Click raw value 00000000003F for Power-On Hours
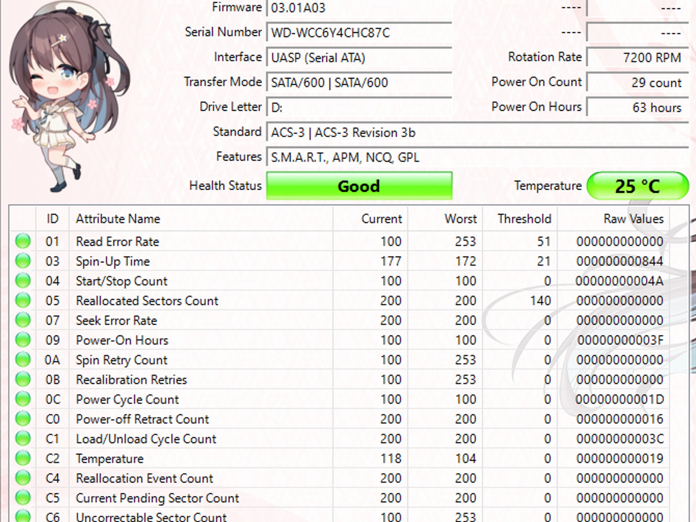The height and width of the screenshot is (522, 696). (x=621, y=340)
